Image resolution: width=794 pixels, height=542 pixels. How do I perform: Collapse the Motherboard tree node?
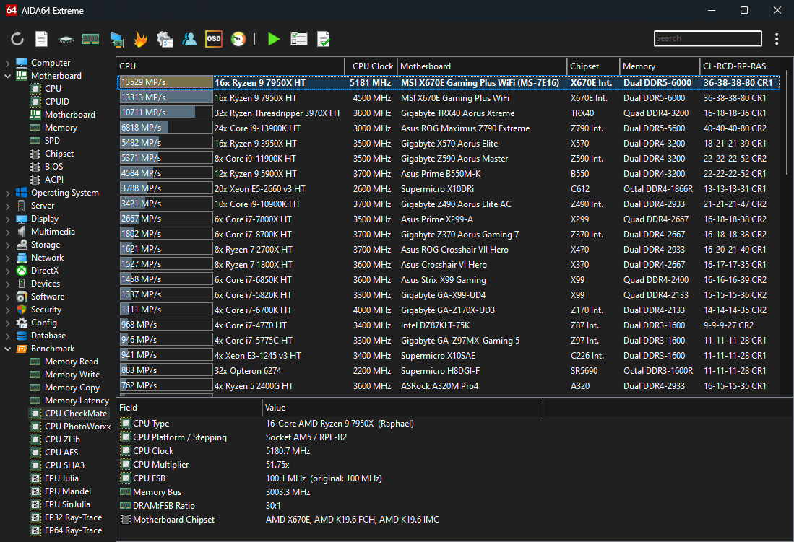(x=8, y=76)
